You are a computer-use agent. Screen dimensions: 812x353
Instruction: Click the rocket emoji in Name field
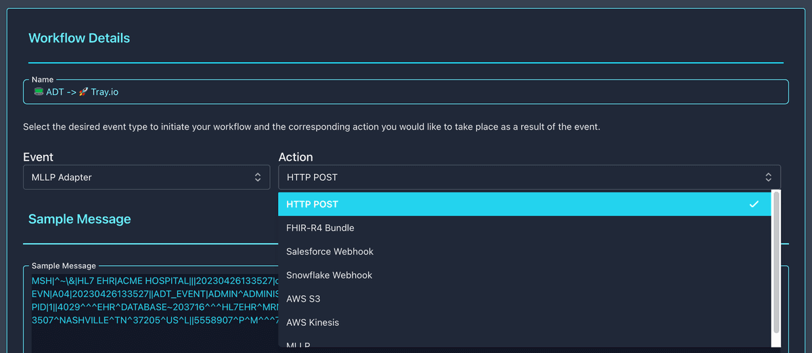(x=84, y=92)
